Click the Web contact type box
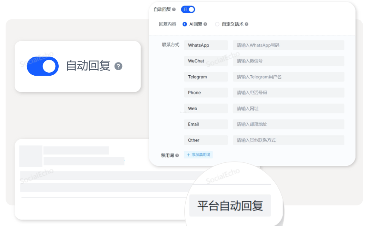Image resolution: width=381 pixels, height=236 pixels. 206,108
